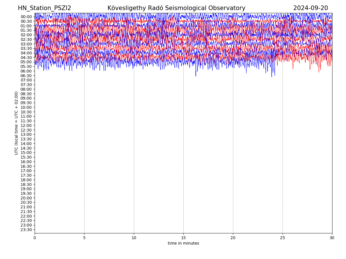
Task: Click the 'time in minutes' axis label
Action: click(x=183, y=243)
